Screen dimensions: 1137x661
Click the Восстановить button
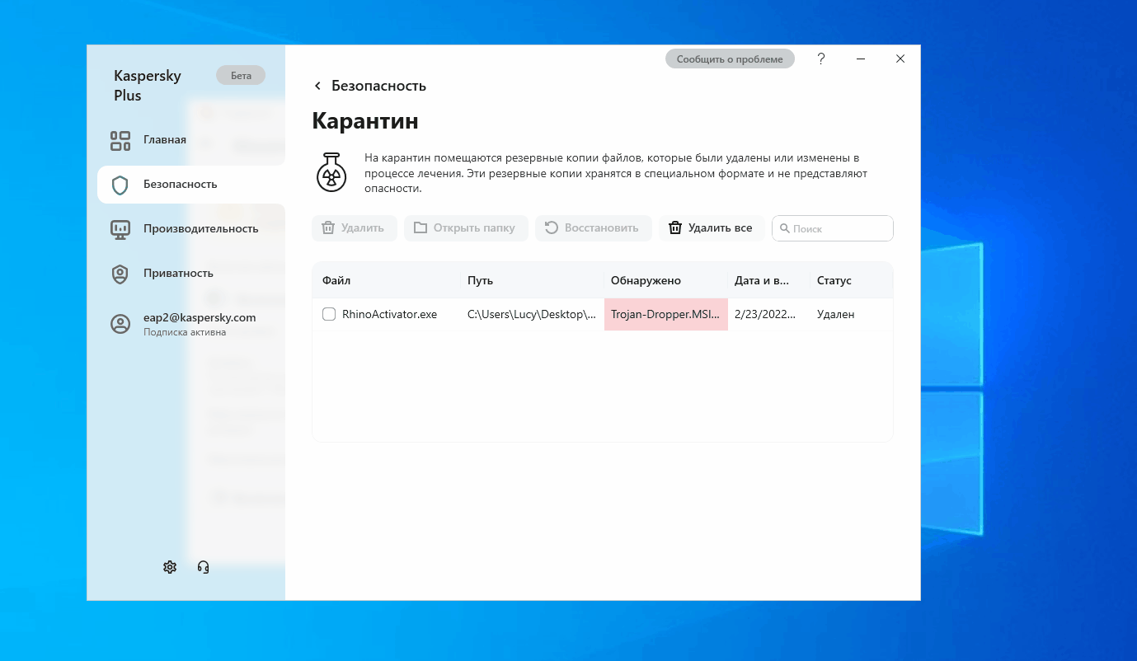tap(594, 228)
